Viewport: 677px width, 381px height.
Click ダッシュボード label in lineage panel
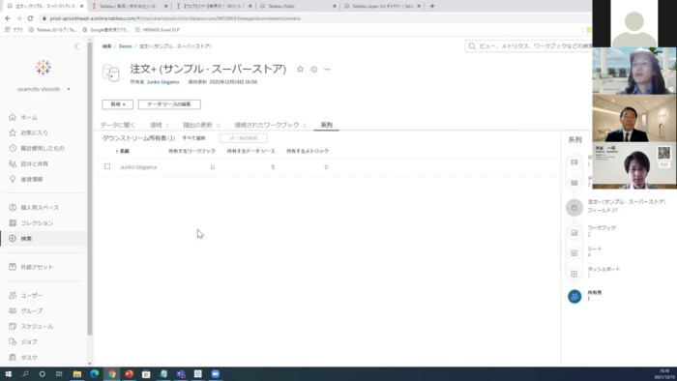(603, 269)
